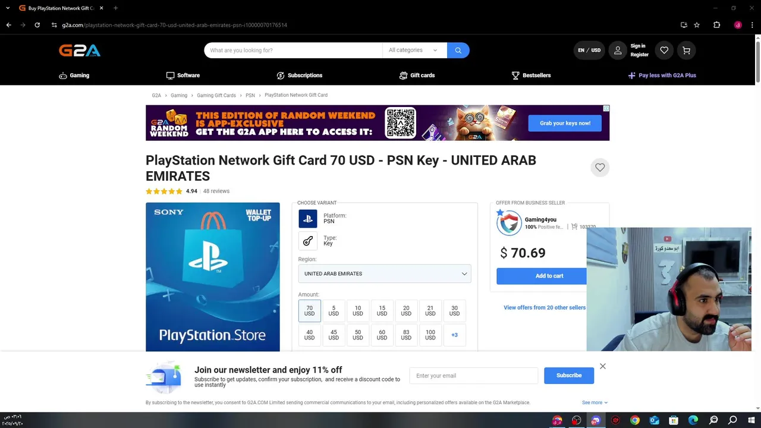Open browser extensions puzzle icon
The width and height of the screenshot is (761, 428).
point(716,25)
